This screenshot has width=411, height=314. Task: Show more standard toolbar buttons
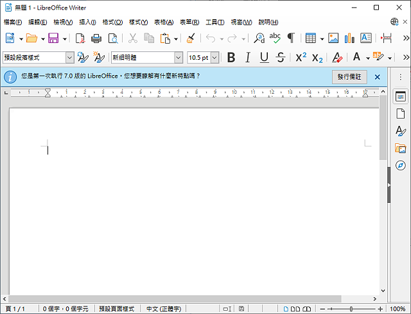tap(406, 39)
